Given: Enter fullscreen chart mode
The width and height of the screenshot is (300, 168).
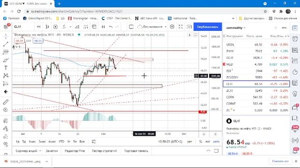Looking at the screenshot, I should (180, 27).
